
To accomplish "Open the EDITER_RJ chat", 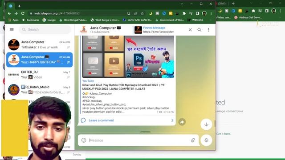I will [x=40, y=75].
